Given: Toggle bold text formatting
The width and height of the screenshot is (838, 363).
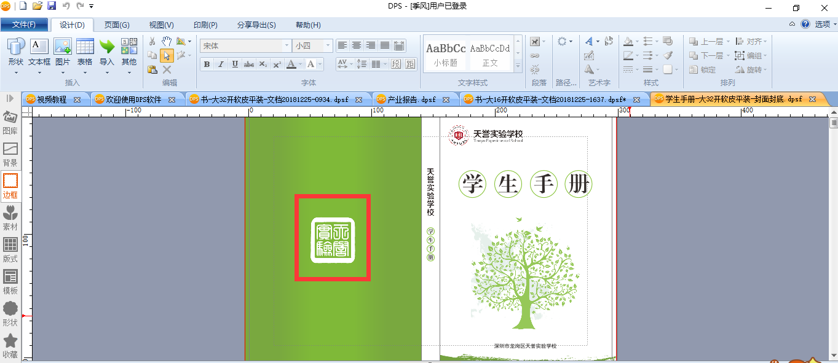Looking at the screenshot, I should pos(207,64).
